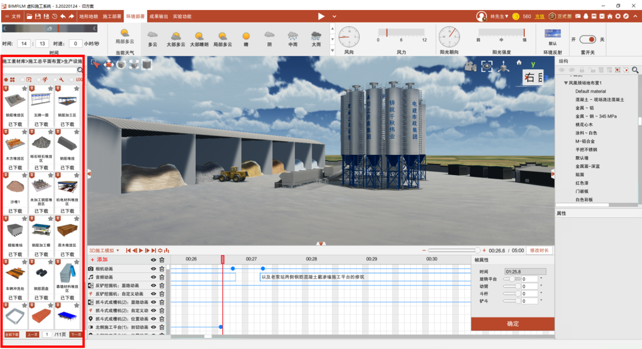This screenshot has height=349, width=642.
Task: Adjust the 阳光强度 sunlight intensity slider
Action: pyautogui.click(x=501, y=33)
